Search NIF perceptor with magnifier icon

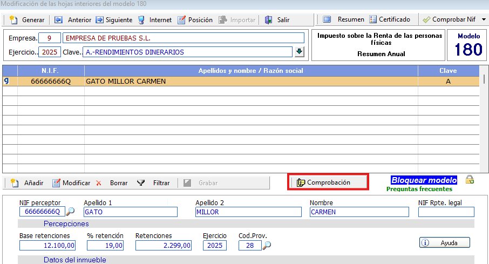tap(70, 212)
